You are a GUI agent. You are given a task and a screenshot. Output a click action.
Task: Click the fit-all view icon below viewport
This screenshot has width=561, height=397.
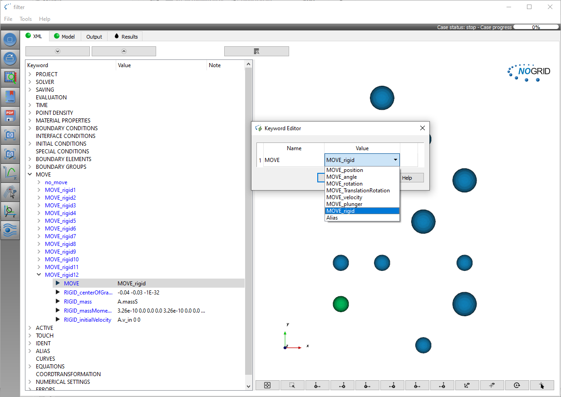click(x=267, y=385)
